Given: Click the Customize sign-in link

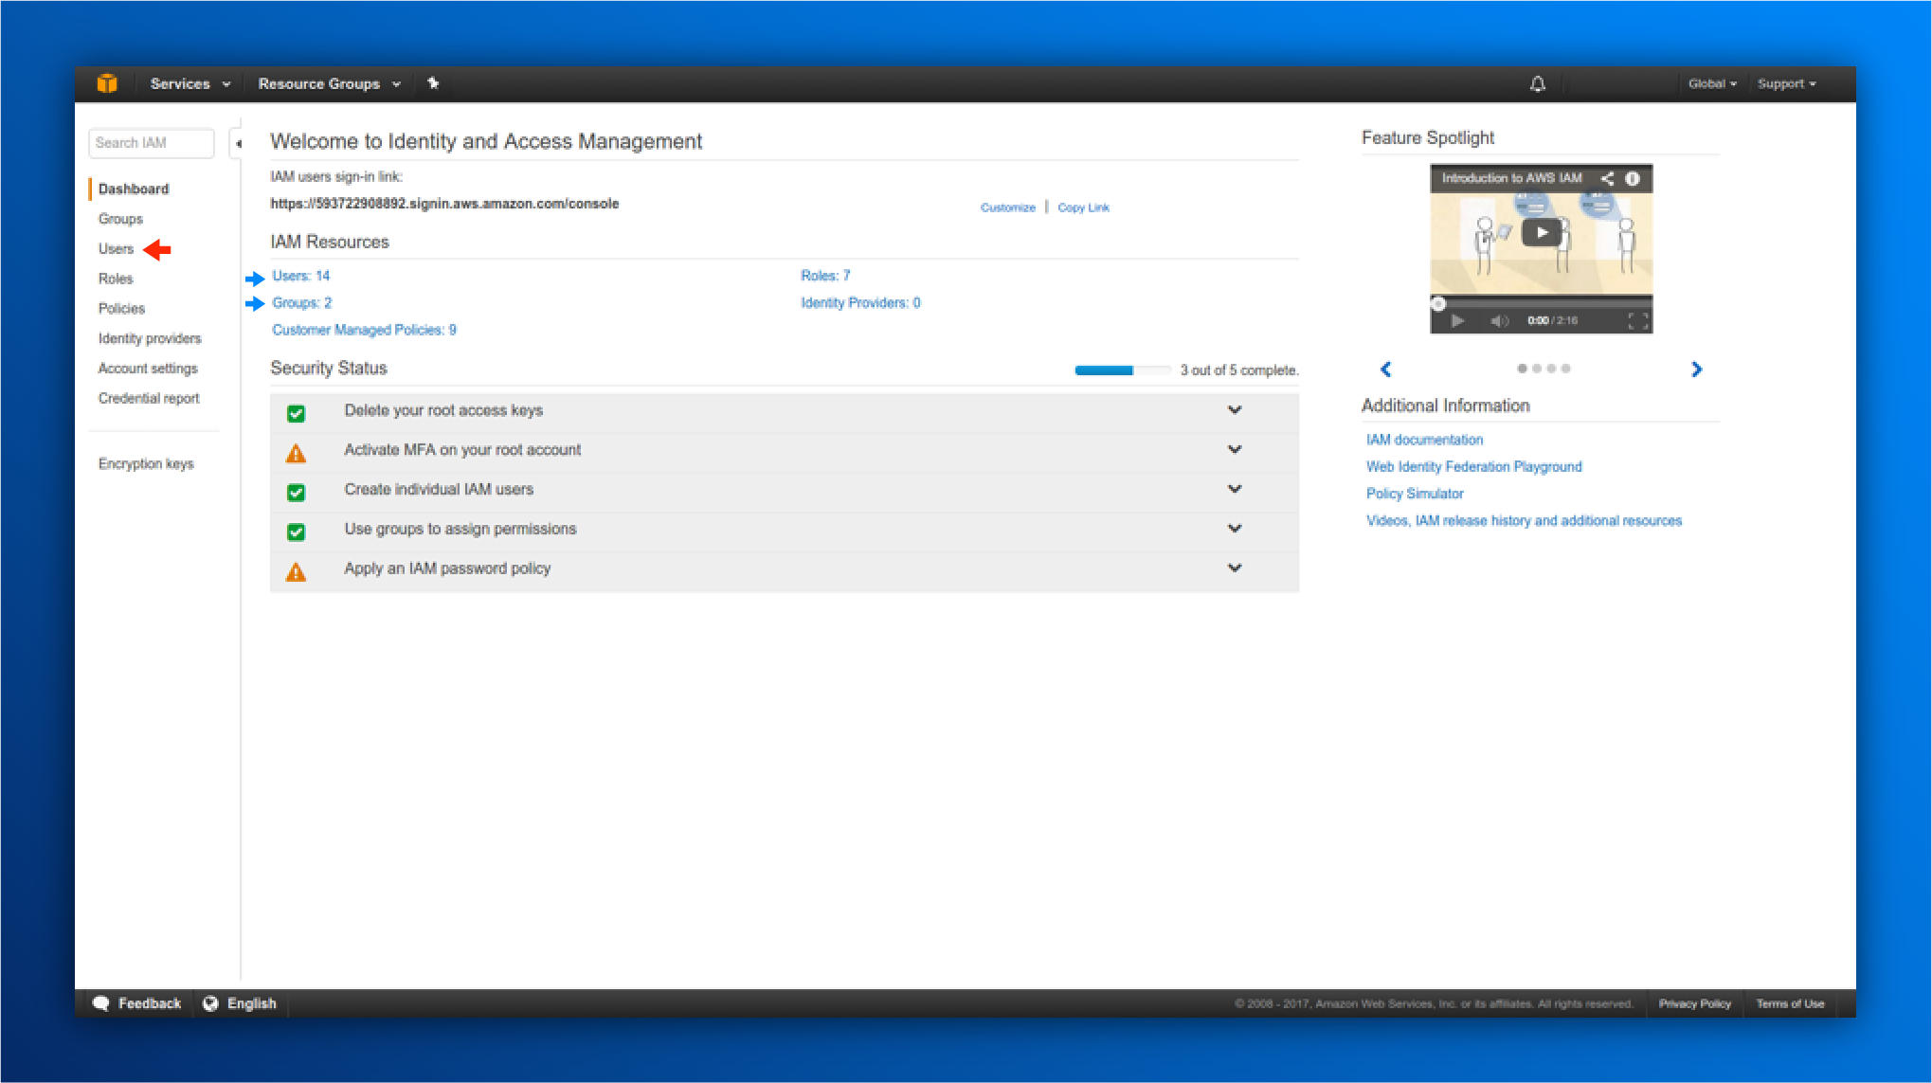Looking at the screenshot, I should tap(1007, 208).
